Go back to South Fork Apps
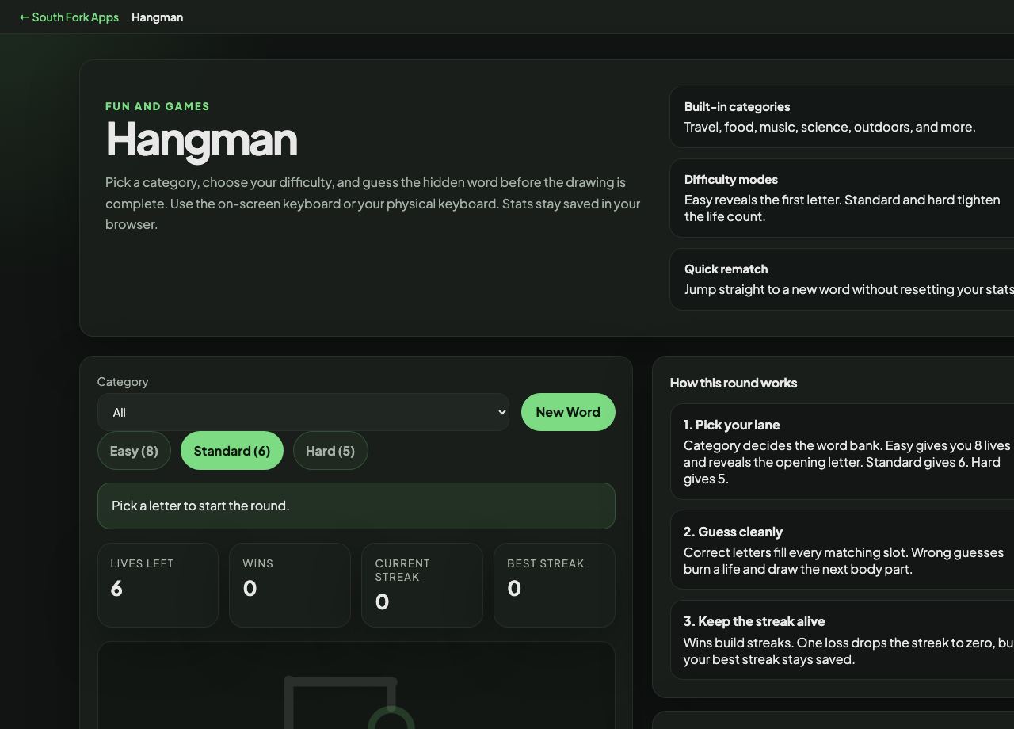The height and width of the screenshot is (729, 1014). coord(69,17)
